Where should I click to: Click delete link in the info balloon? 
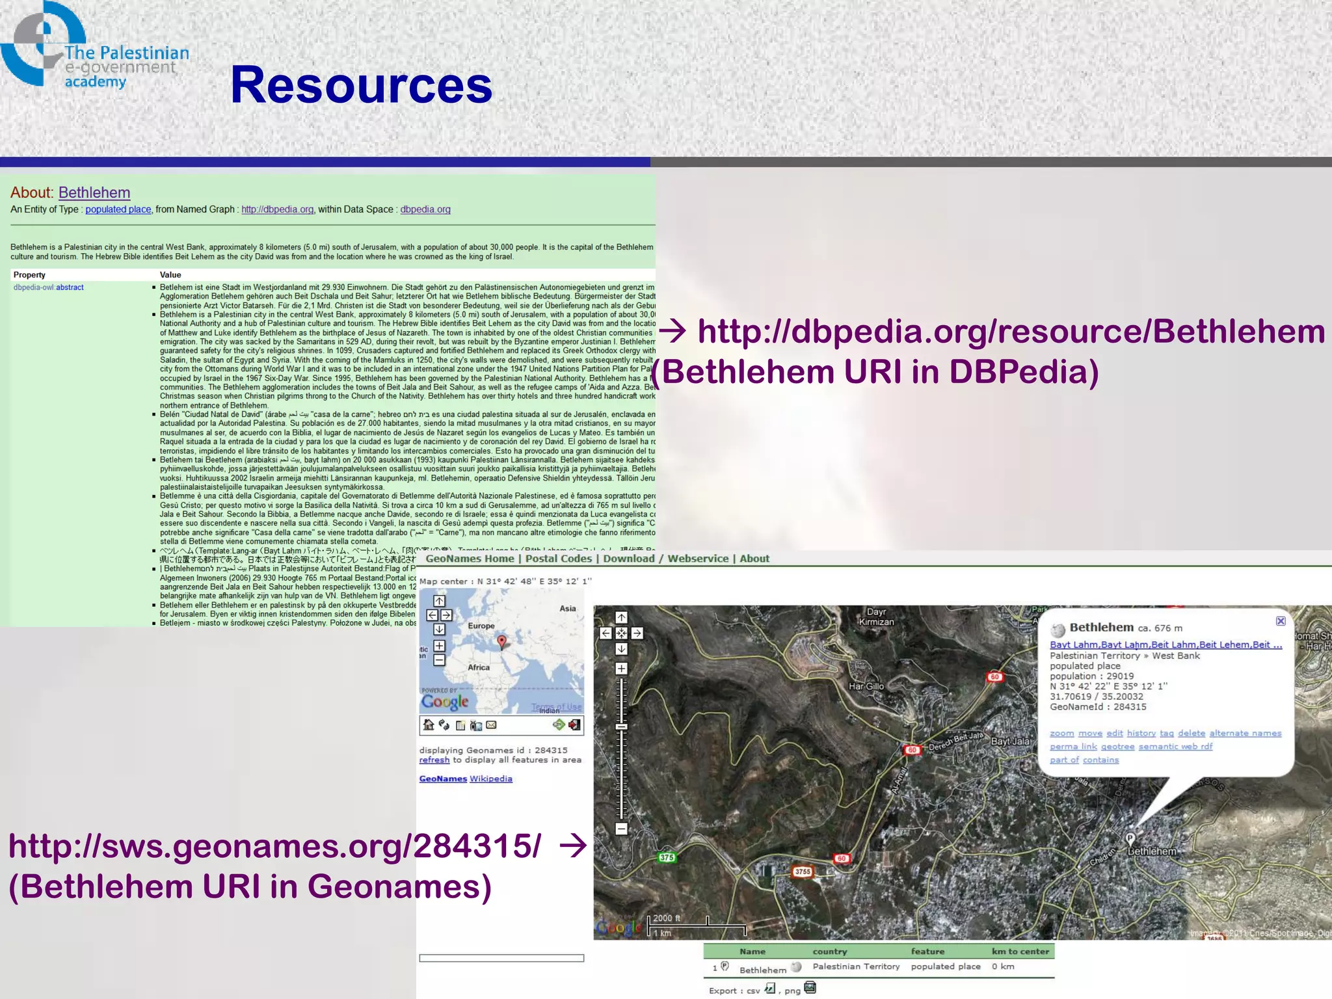[1192, 733]
